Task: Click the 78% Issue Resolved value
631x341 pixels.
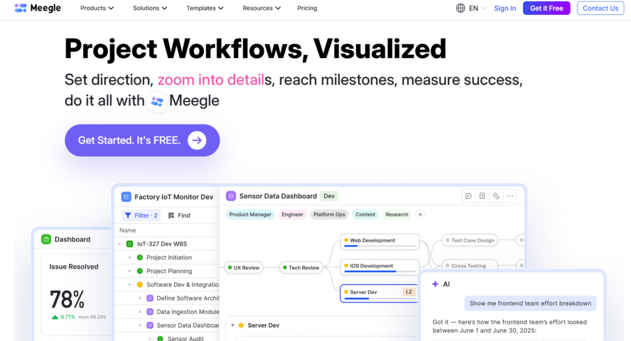Action: (67, 300)
